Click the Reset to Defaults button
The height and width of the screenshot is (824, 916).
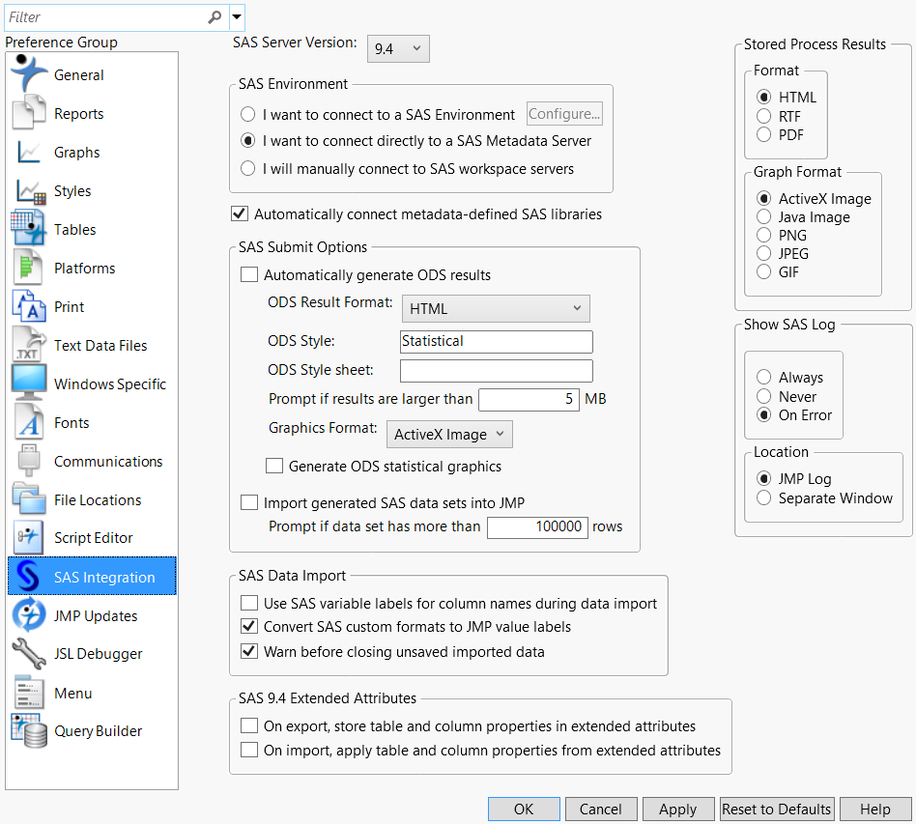[x=777, y=810]
